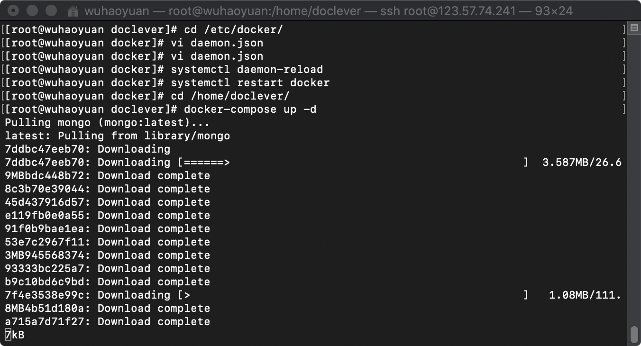This screenshot has height=346, width=641.
Task: Click the layer ID a715a7d71f27
Action: click(x=47, y=322)
